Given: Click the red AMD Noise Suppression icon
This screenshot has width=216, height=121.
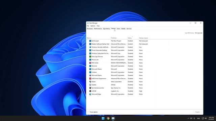Looking at the screenshot, I should tap(90, 78).
